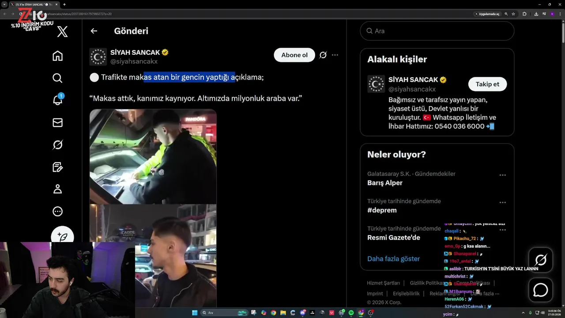The width and height of the screenshot is (565, 318).
Task: Open Notifications bell with badge
Action: pyautogui.click(x=58, y=99)
